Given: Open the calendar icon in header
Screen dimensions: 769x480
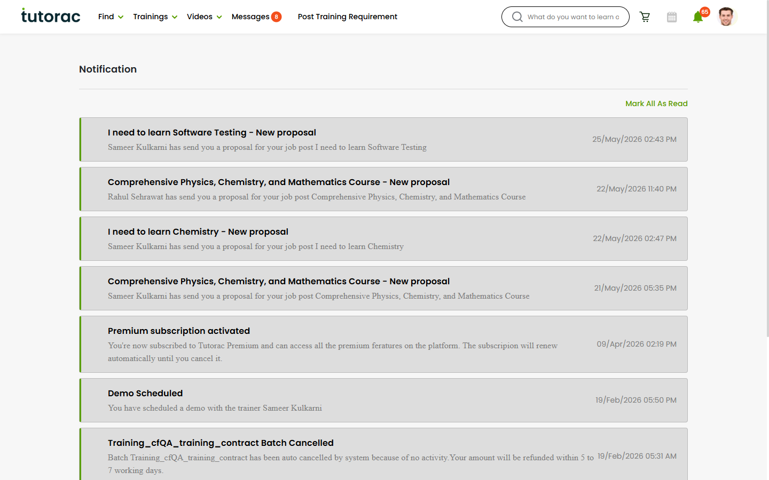Looking at the screenshot, I should (672, 17).
